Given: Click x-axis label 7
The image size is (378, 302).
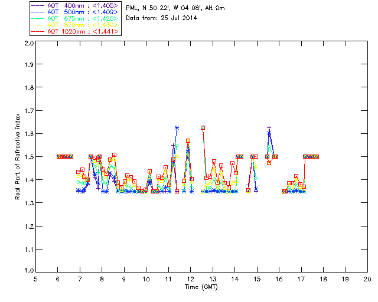Looking at the screenshot, I should pyautogui.click(x=80, y=279).
